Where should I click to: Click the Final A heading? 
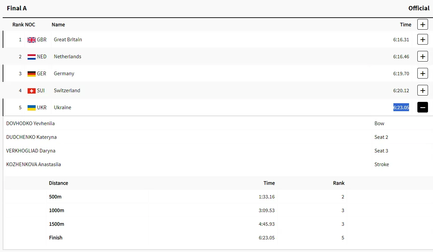tap(17, 8)
